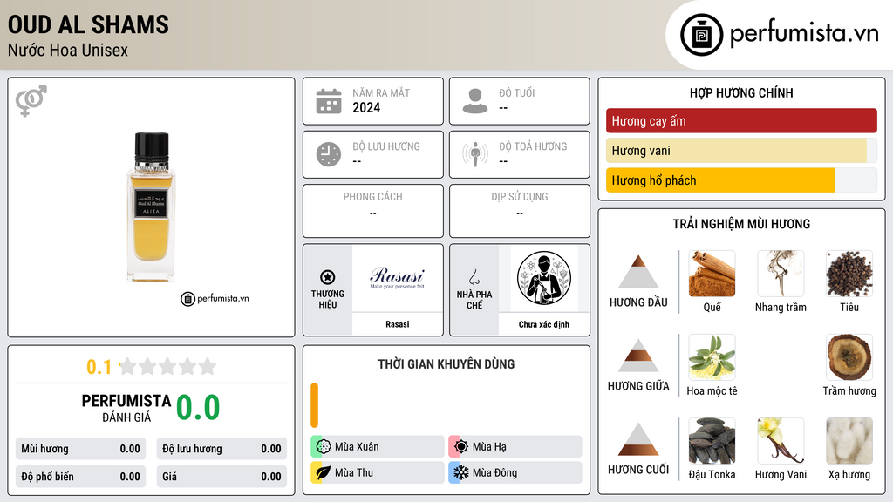Click the star badge Thương Hiệu icon
This screenshot has height=502, width=893.
(x=328, y=277)
